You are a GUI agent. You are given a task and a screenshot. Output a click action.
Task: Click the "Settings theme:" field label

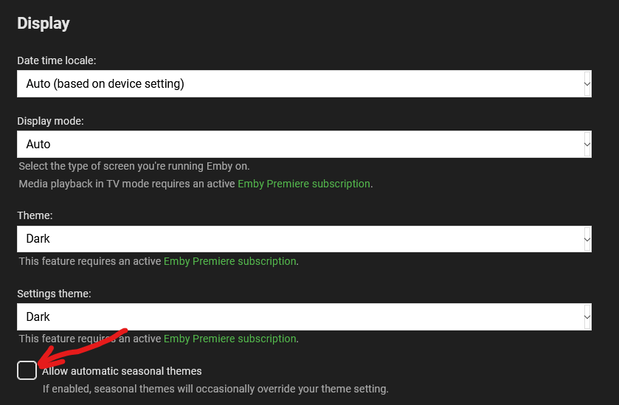54,294
